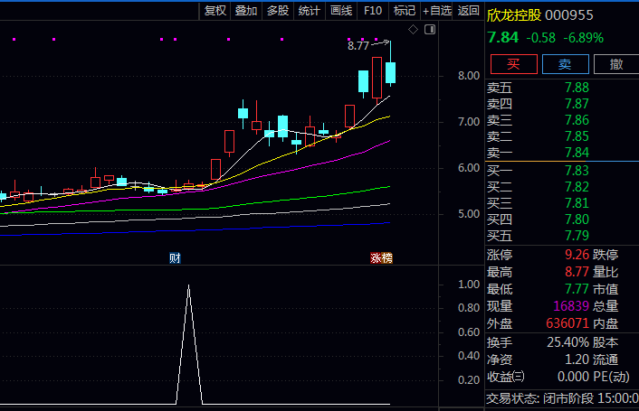This screenshot has height=411, width=639.
Task: Select the 卖一 price 7.84
Action: (577, 153)
